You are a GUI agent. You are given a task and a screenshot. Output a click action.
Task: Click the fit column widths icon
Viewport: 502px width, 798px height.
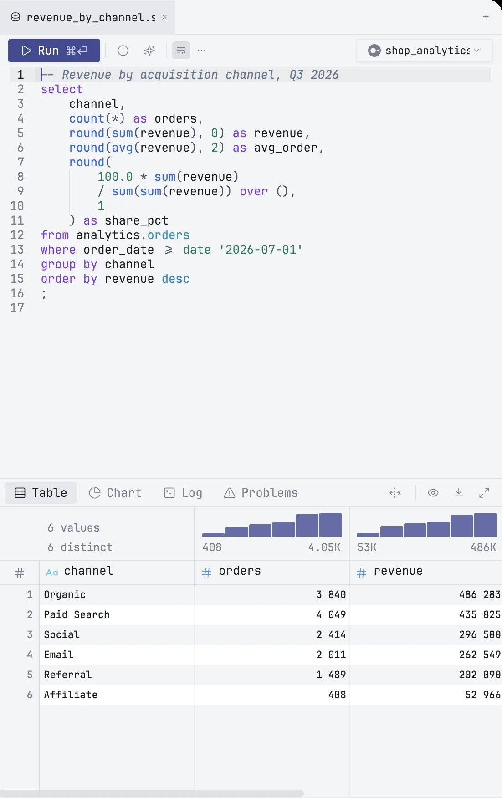click(x=395, y=493)
